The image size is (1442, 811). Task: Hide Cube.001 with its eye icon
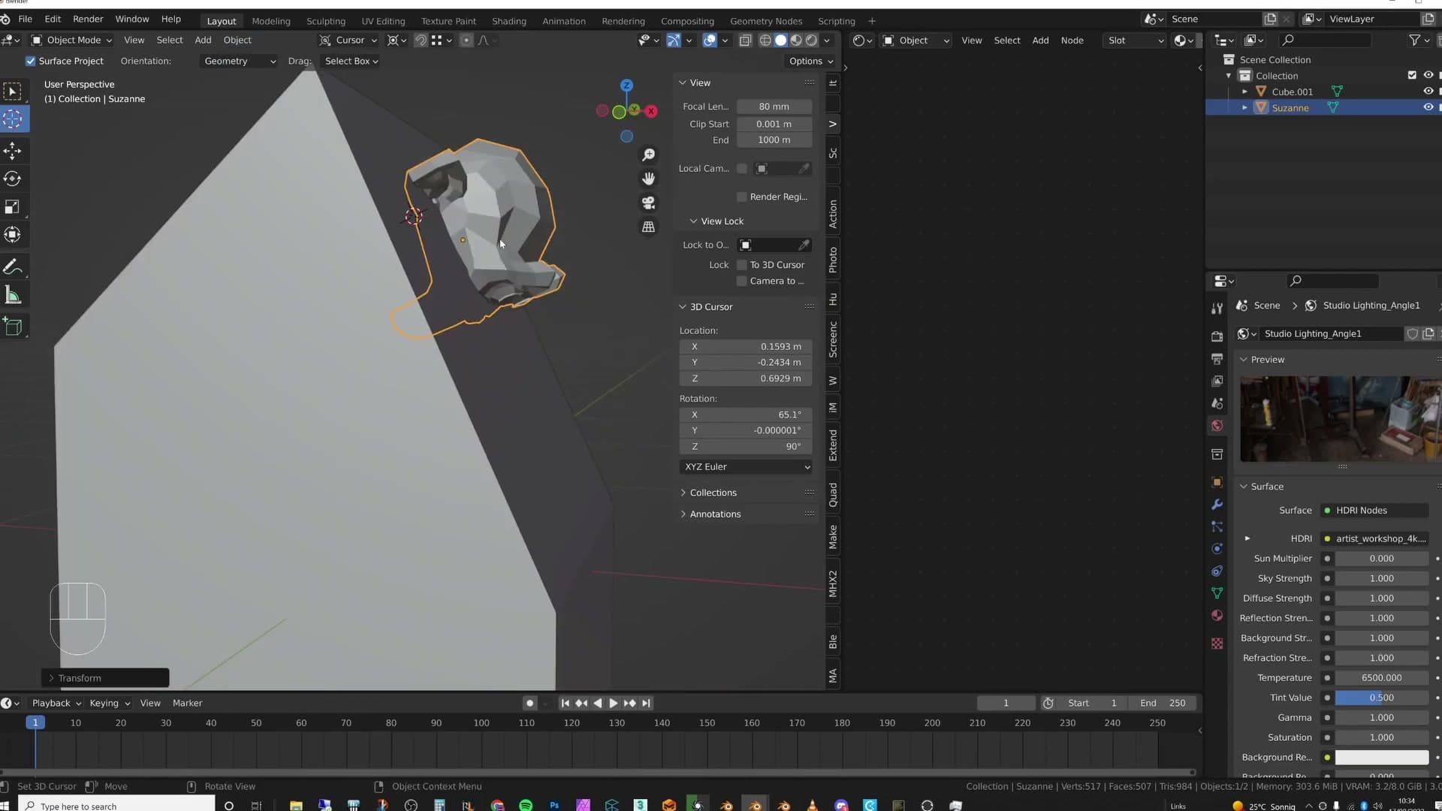coord(1428,92)
